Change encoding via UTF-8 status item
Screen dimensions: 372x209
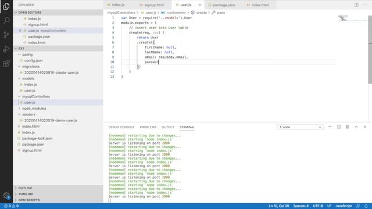tap(318, 206)
